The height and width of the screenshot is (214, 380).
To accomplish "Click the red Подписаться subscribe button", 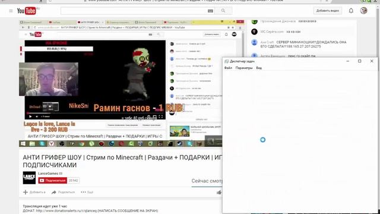I will tap(53, 181).
